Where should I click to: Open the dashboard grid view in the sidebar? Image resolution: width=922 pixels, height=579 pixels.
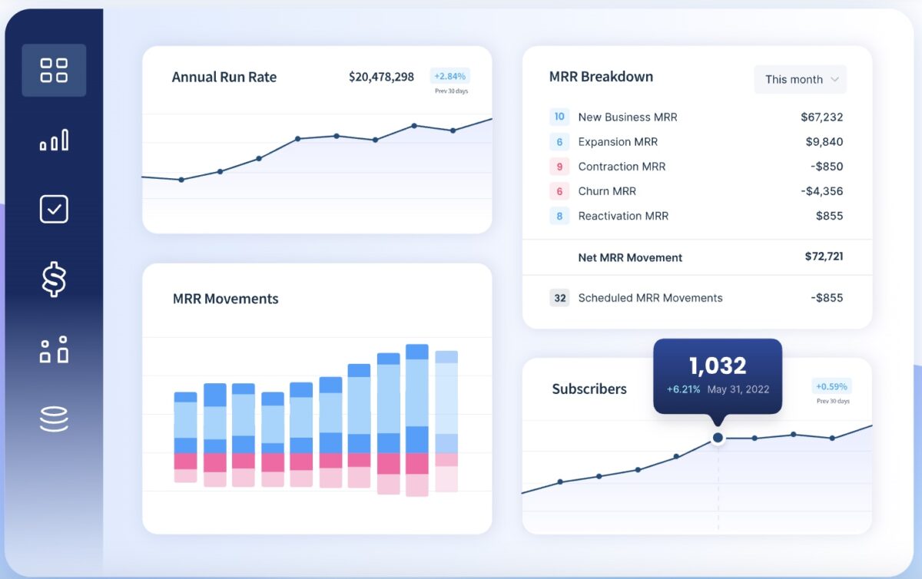point(54,70)
